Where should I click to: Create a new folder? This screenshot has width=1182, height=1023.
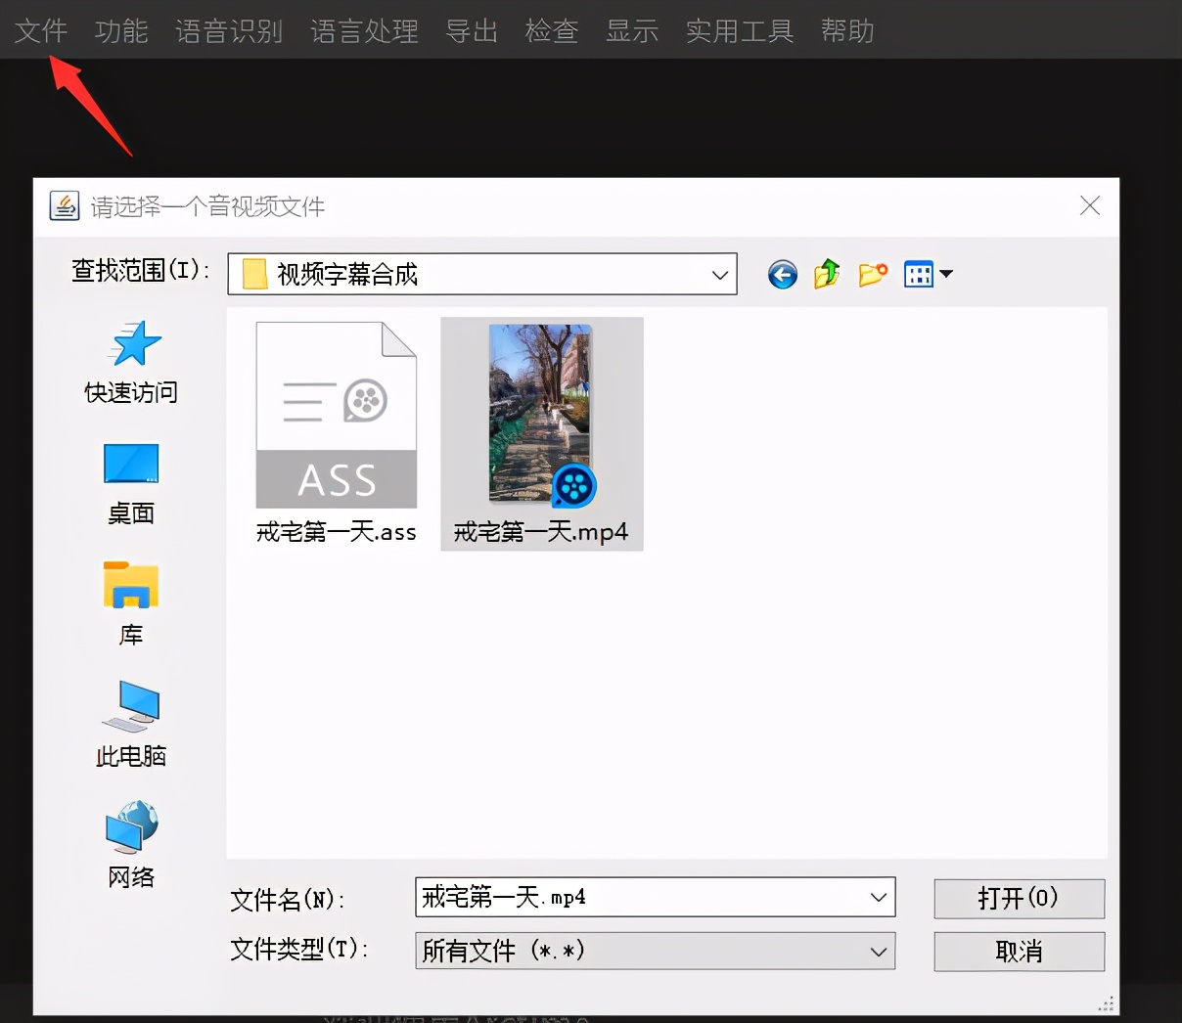pos(873,275)
